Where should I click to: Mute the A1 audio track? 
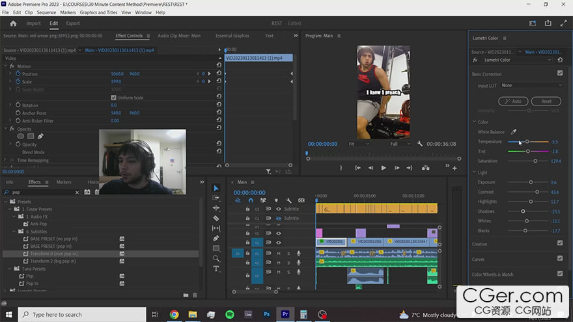point(279,253)
